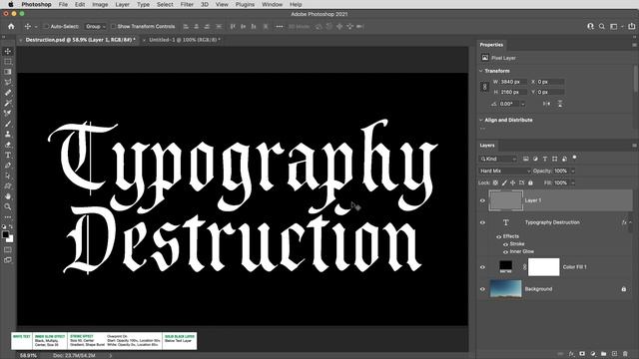Click the add layer style fx icon

coord(571,354)
